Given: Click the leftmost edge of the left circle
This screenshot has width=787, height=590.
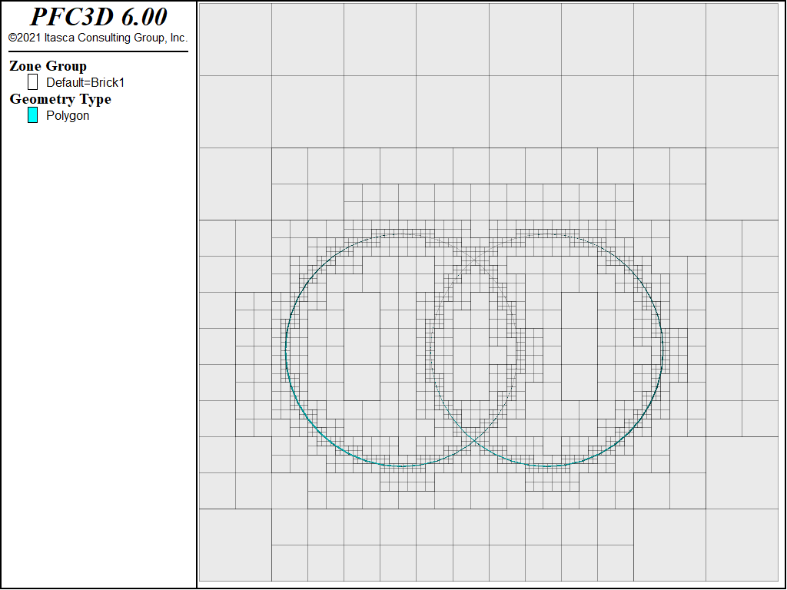Looking at the screenshot, I should 286,350.
